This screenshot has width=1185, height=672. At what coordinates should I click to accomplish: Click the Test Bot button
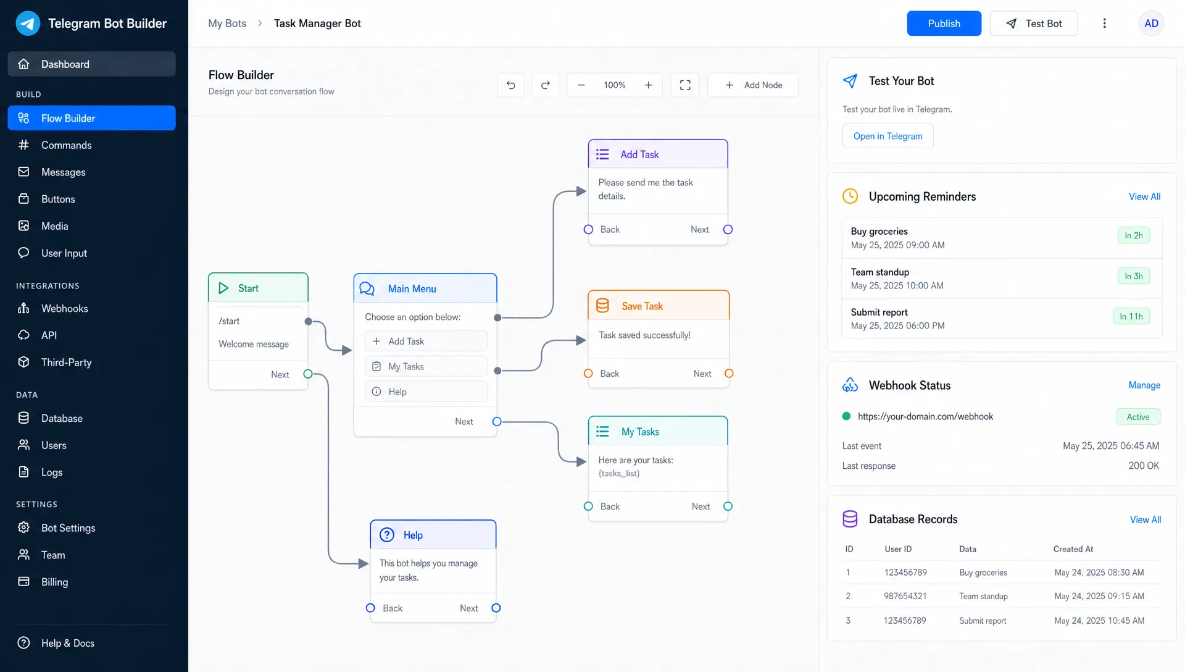click(1034, 23)
